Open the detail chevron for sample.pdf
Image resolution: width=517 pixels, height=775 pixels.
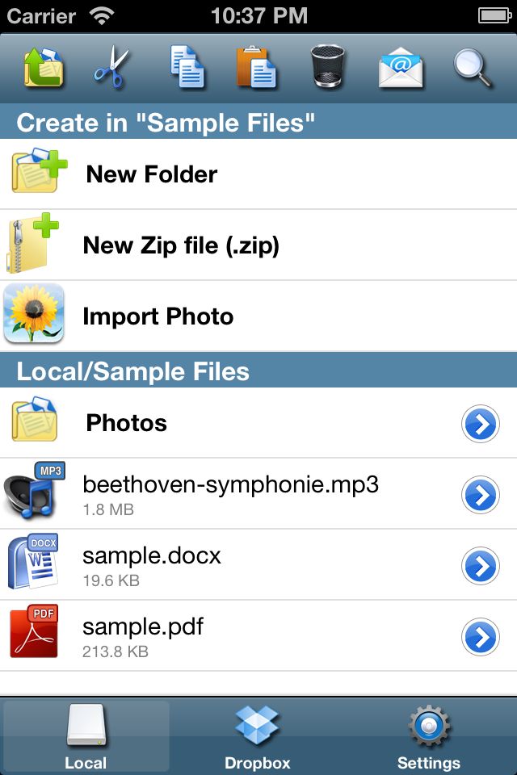pyautogui.click(x=481, y=637)
